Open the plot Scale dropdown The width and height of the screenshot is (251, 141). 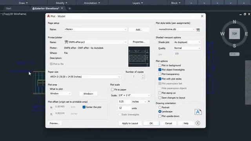(x=134, y=96)
